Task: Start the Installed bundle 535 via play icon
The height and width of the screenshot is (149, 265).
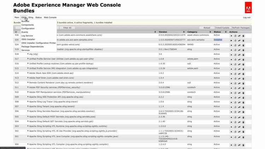Action: coord(231,40)
